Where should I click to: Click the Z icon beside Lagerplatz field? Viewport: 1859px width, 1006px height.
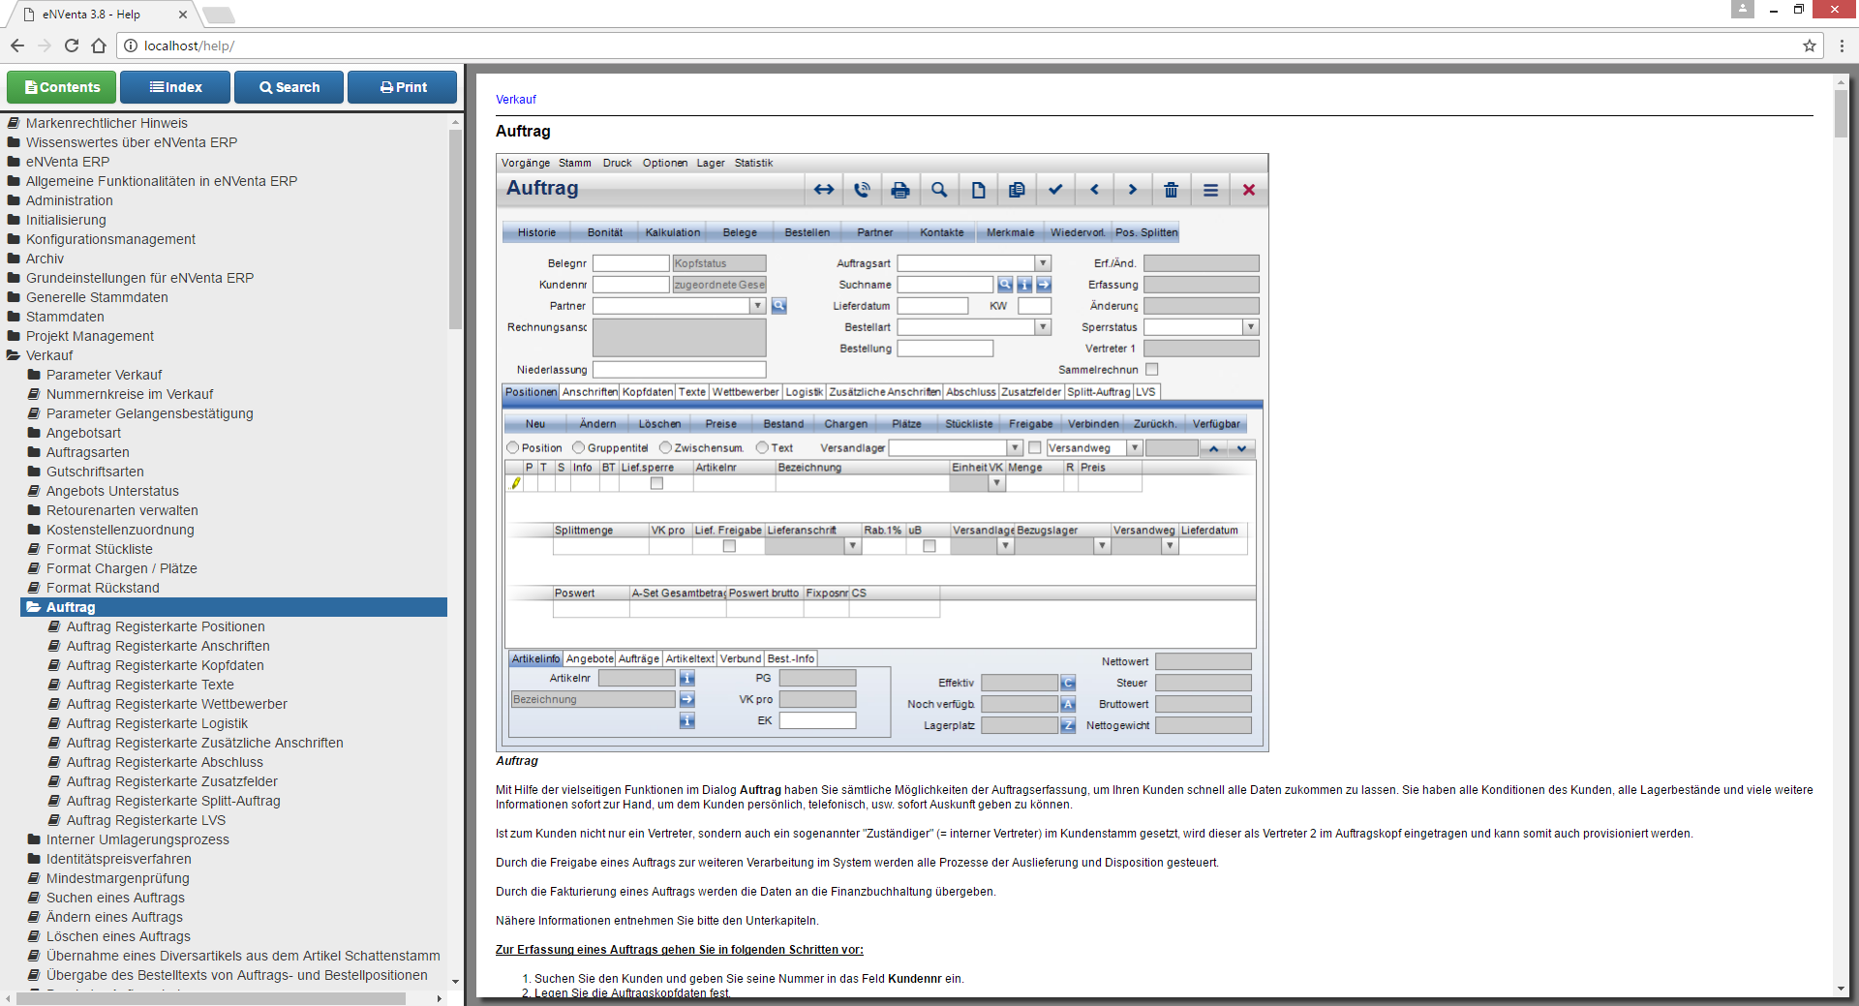(1068, 725)
